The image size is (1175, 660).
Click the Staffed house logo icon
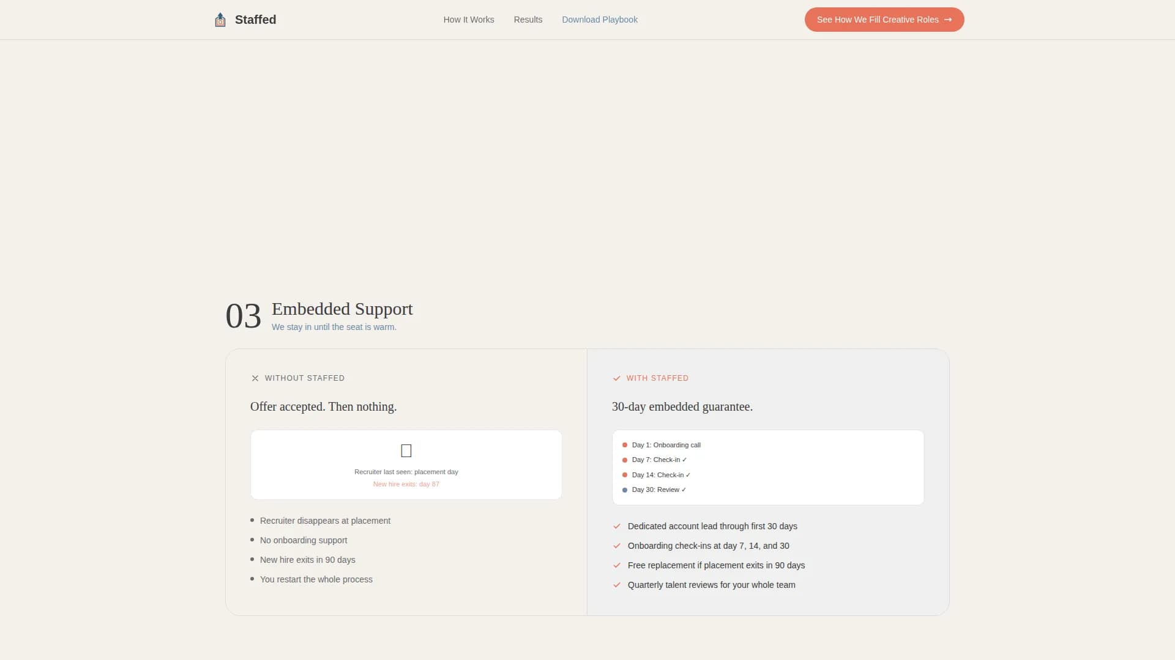(220, 19)
